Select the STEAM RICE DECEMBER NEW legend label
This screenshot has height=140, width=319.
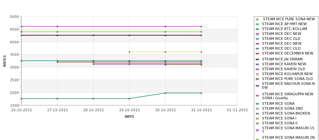tap(288, 54)
